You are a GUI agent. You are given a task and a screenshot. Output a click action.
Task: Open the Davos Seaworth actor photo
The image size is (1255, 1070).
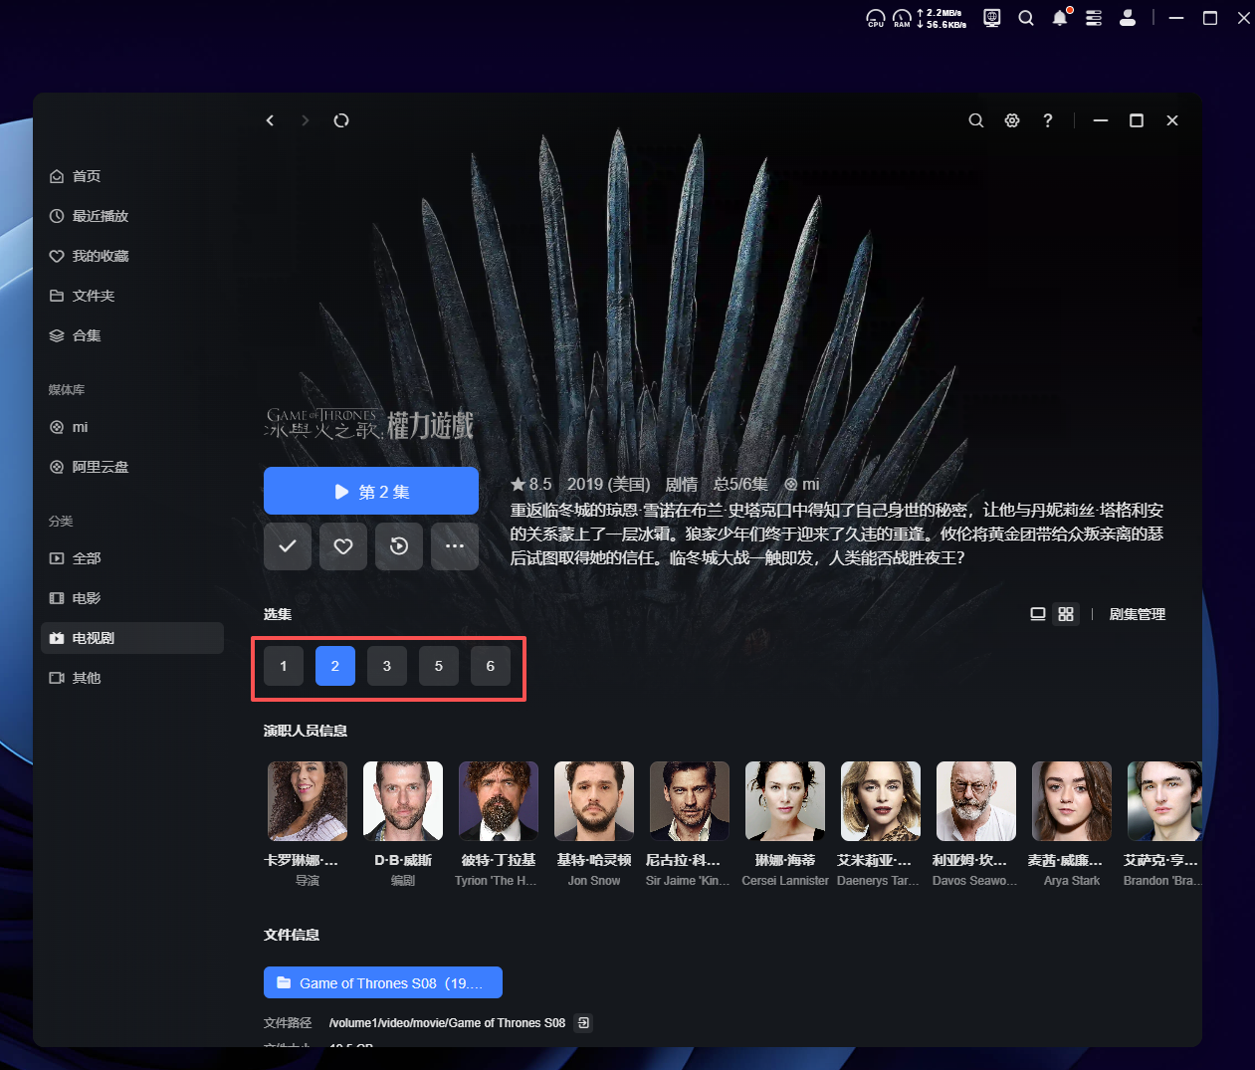tap(976, 801)
